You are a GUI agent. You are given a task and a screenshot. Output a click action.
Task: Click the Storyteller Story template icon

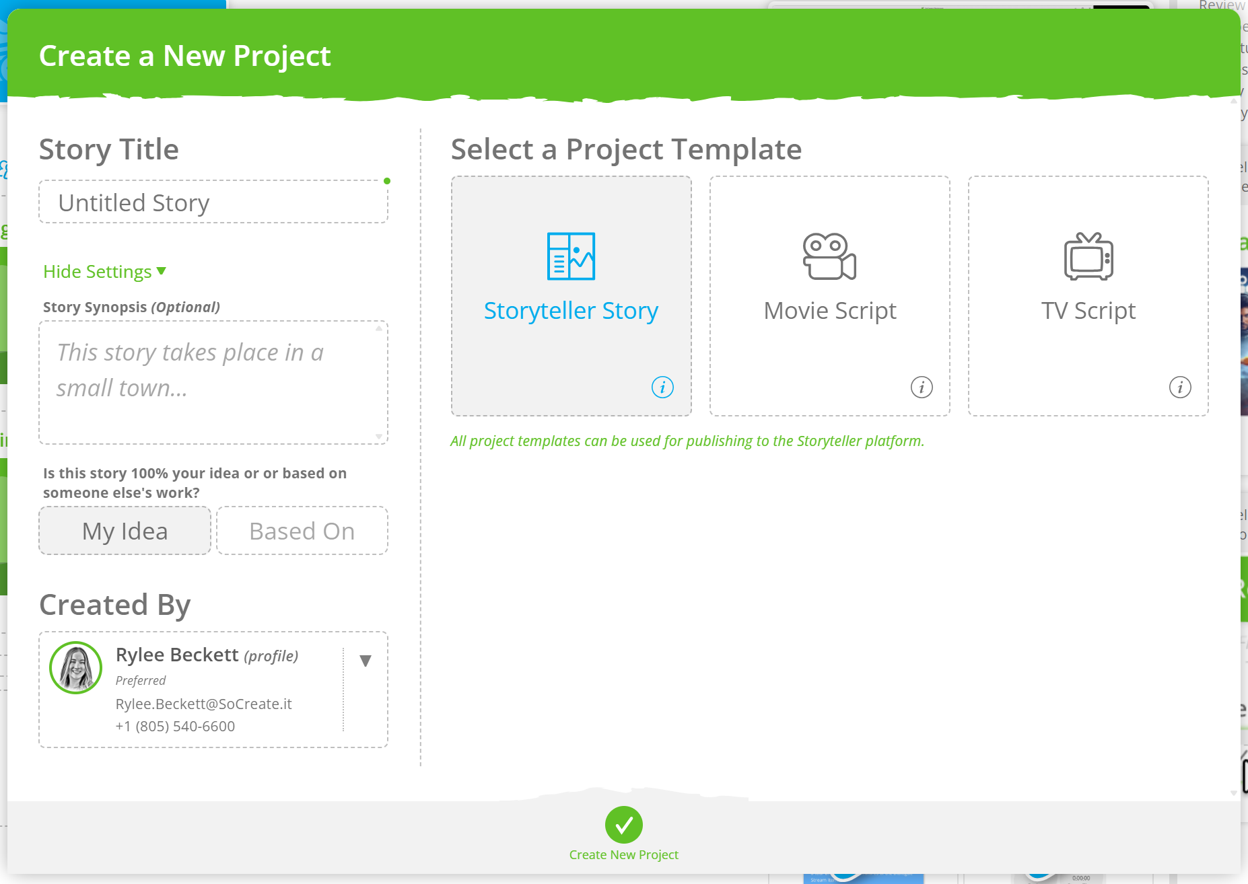pos(571,256)
